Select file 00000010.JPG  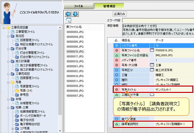pos(75,76)
